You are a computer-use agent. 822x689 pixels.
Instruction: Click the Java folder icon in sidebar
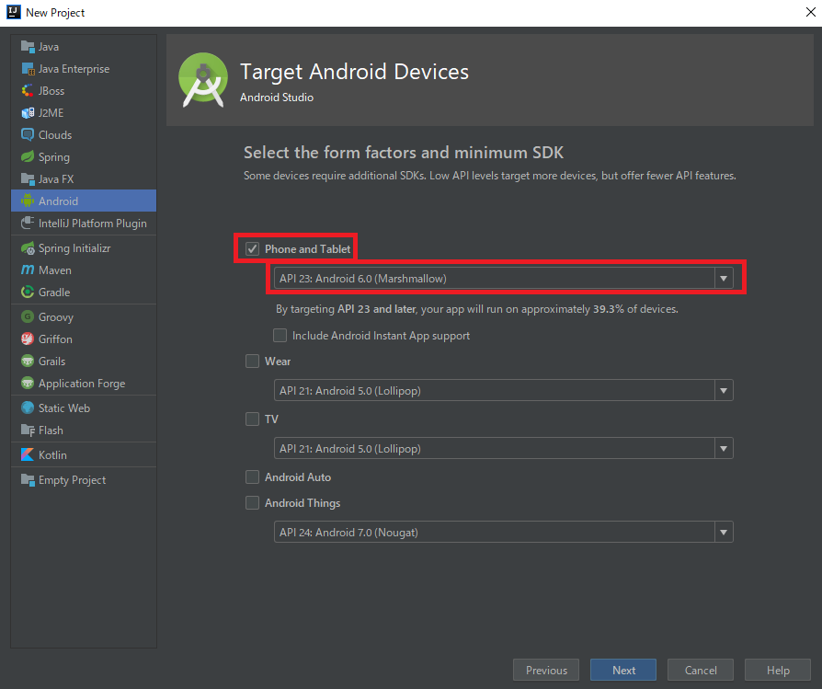point(28,47)
